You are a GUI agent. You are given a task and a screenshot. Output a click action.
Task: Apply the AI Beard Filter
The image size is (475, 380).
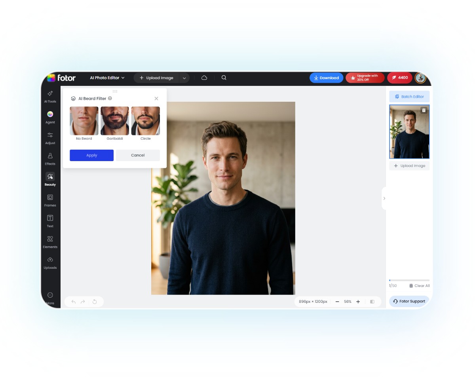91,155
